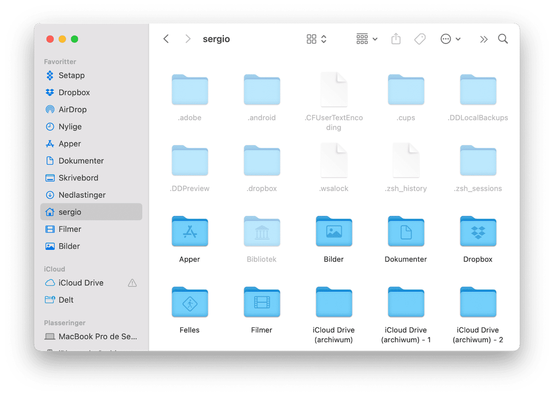This screenshot has height=396, width=554.
Task: Click the Share toolbar icon
Action: click(x=396, y=39)
